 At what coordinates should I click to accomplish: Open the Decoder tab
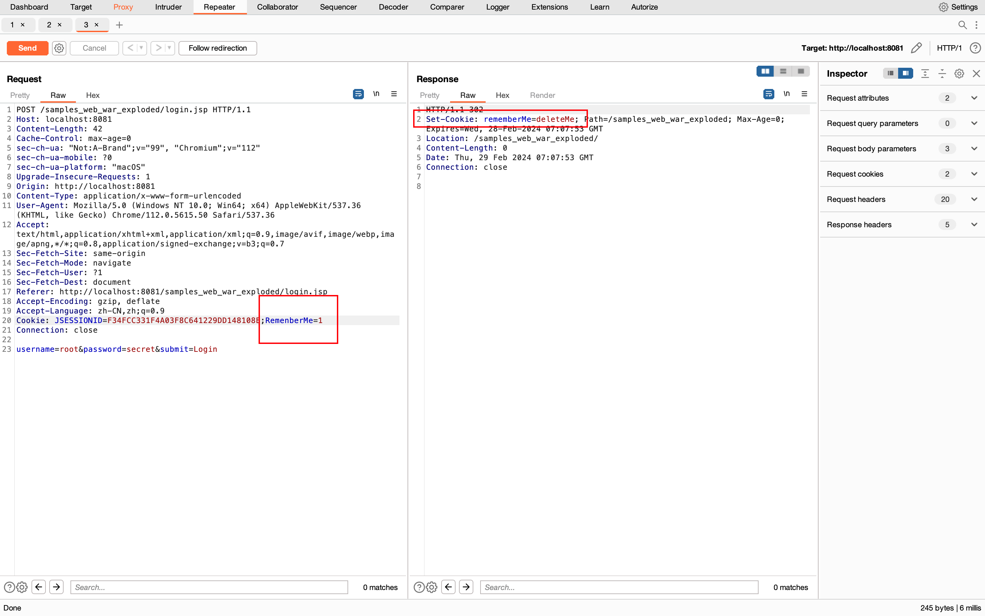coord(393,7)
